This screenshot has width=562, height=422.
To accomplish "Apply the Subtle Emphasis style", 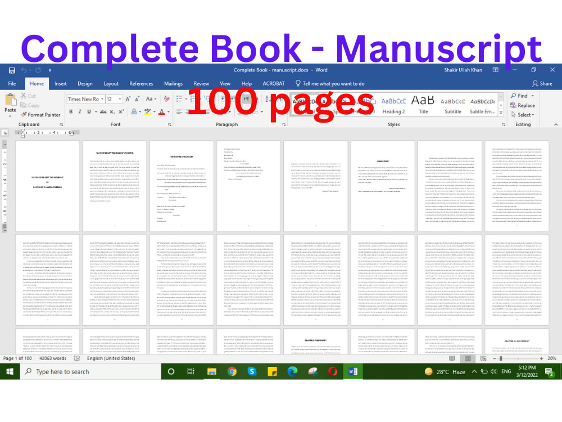I will (x=482, y=106).
